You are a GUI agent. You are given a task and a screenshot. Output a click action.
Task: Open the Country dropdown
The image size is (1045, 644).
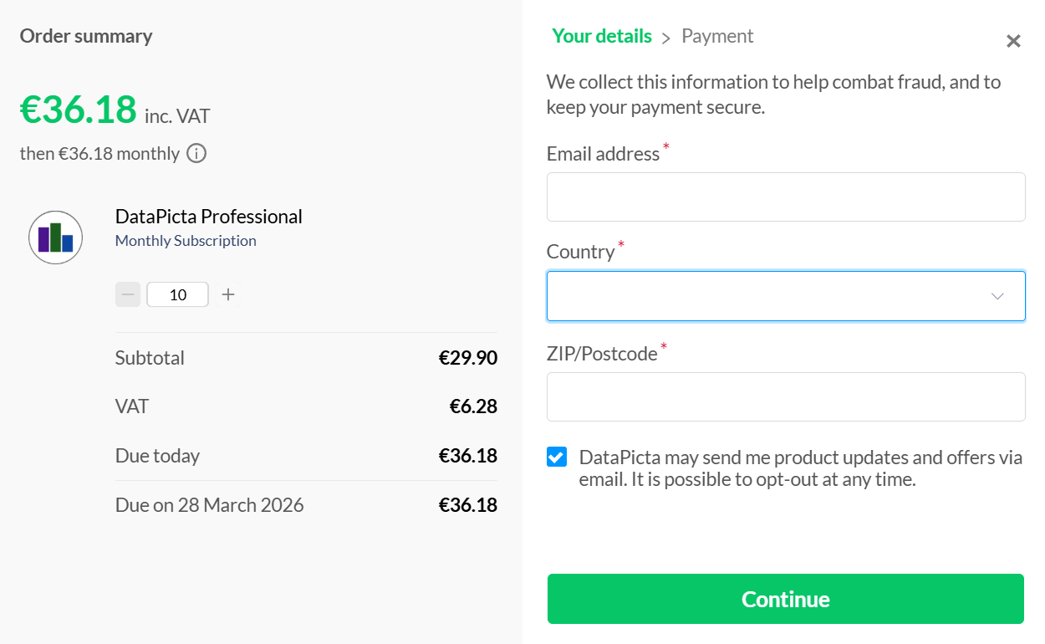[x=786, y=295]
